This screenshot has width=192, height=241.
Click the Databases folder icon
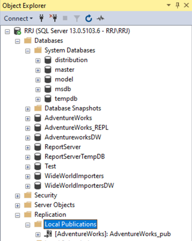(x=28, y=40)
